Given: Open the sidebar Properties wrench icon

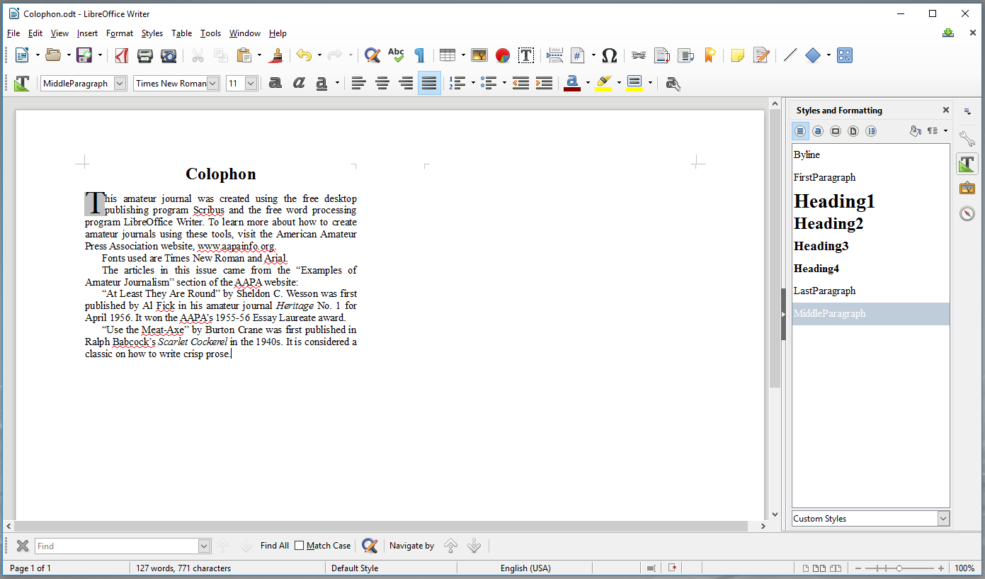Looking at the screenshot, I should coord(967,138).
